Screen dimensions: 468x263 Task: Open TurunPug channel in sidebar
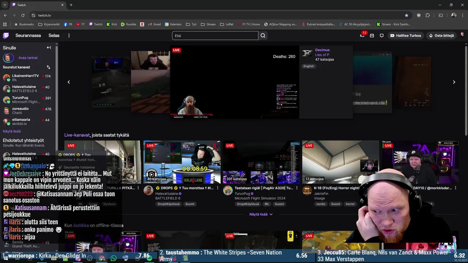[27, 100]
